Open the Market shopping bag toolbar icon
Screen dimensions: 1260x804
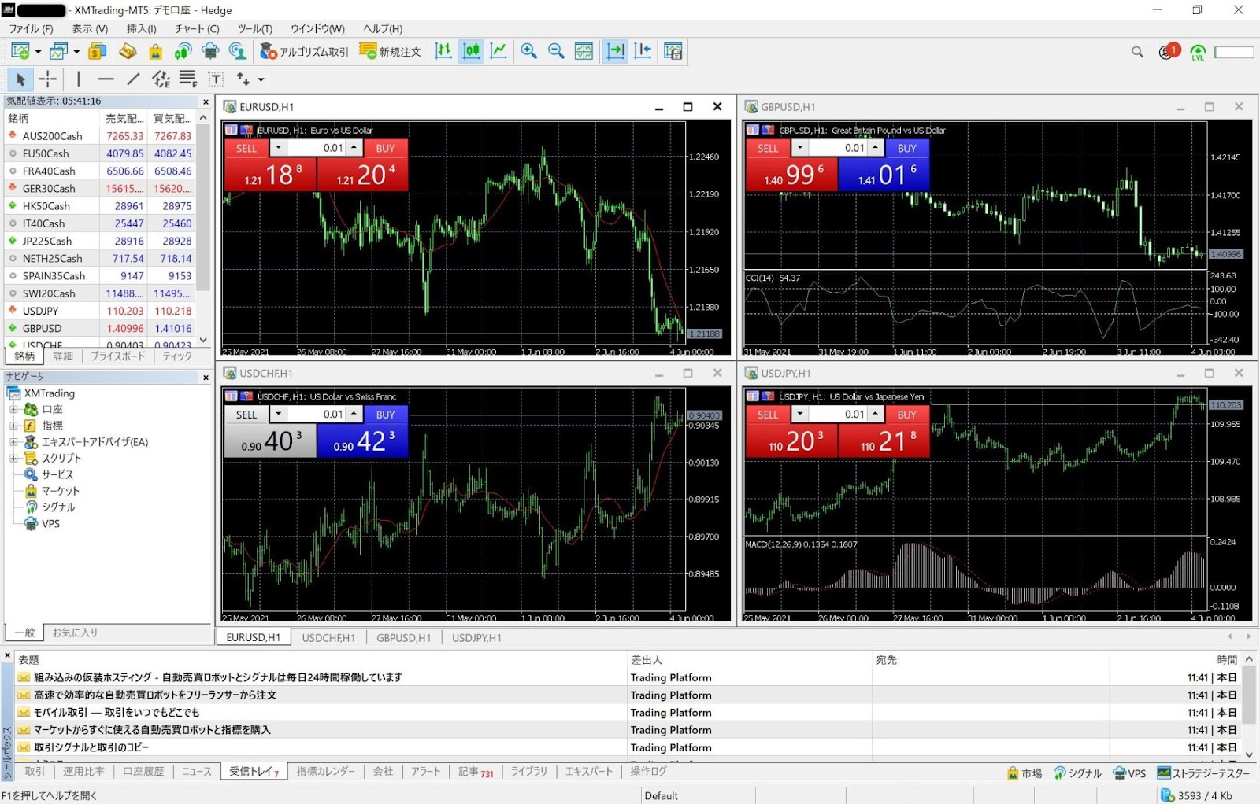(155, 51)
